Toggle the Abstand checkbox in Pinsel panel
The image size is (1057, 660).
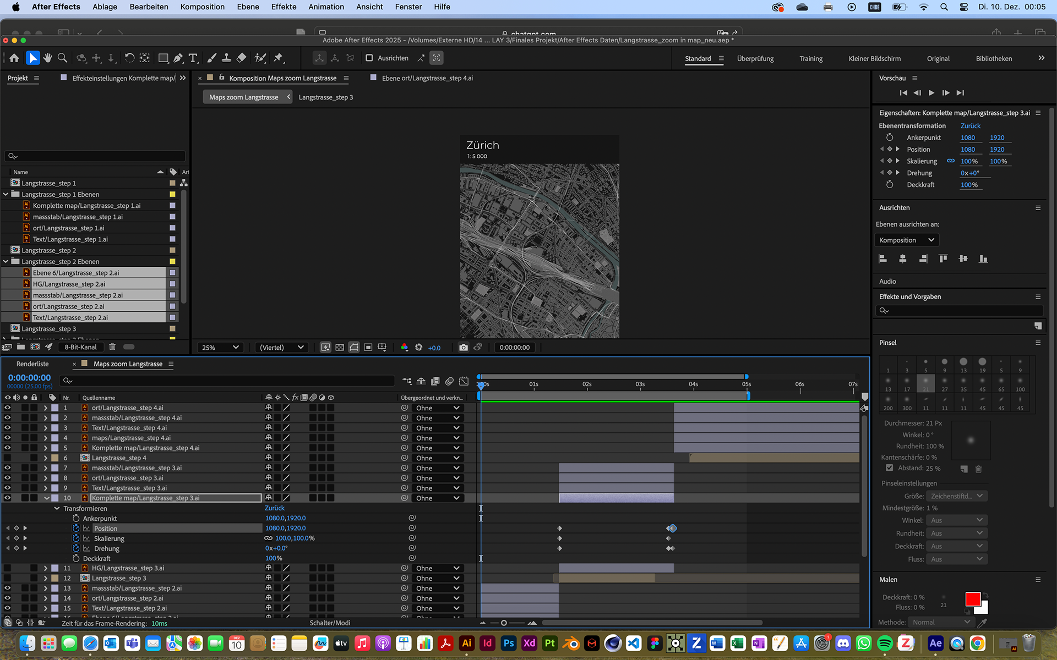point(889,468)
